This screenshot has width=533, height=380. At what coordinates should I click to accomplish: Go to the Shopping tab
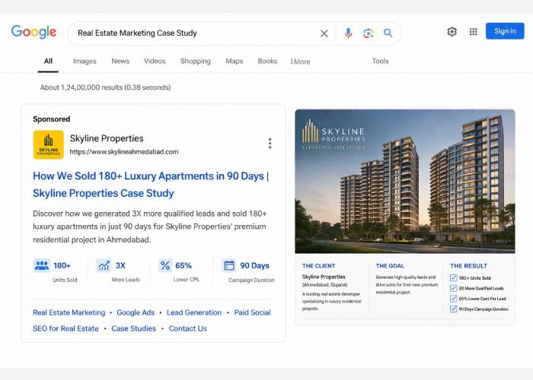tap(196, 61)
